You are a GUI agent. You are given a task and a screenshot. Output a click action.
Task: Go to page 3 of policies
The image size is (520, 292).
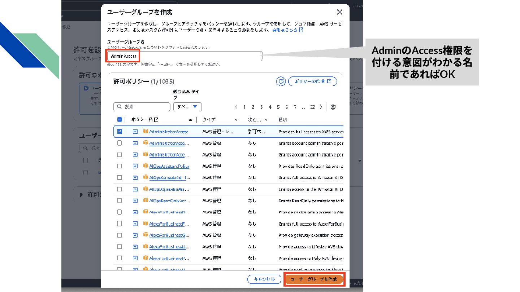point(261,107)
